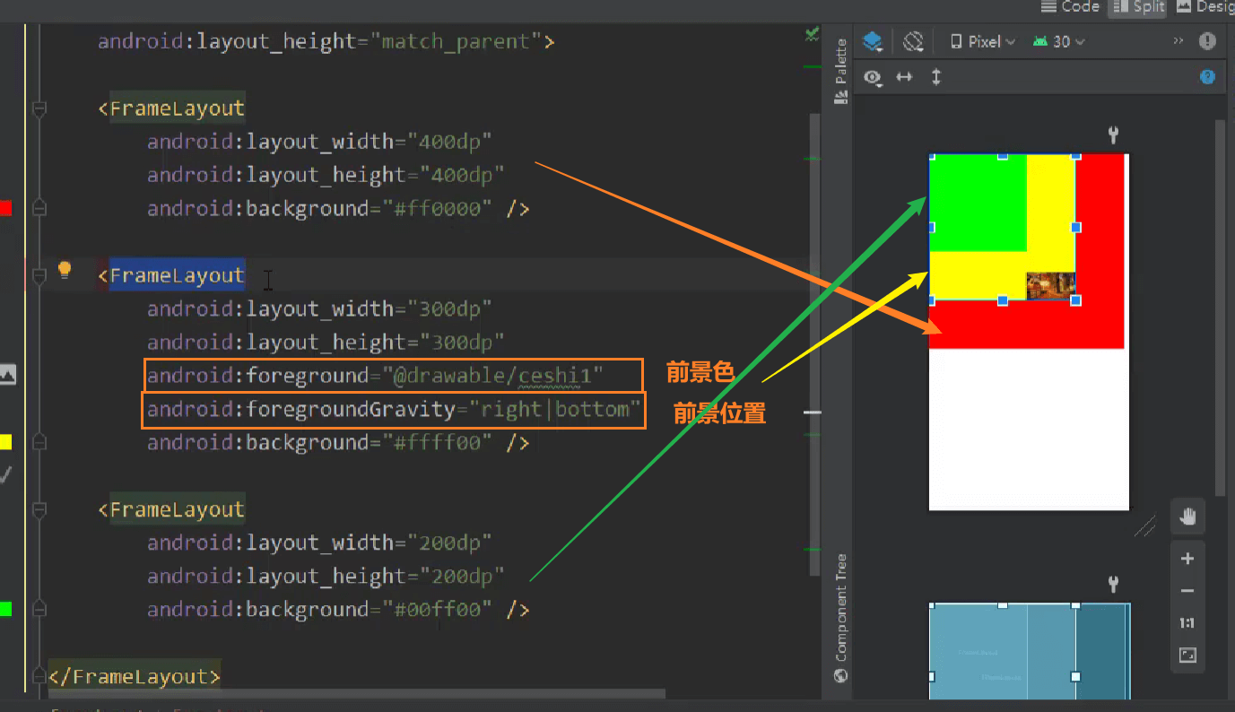Click the Component Tree globe icon
The width and height of the screenshot is (1235, 712).
[840, 676]
